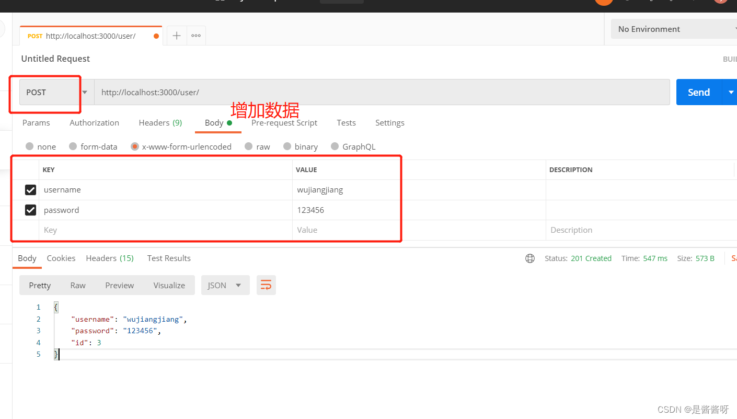Click the "id": 3 line in response

tap(86, 343)
